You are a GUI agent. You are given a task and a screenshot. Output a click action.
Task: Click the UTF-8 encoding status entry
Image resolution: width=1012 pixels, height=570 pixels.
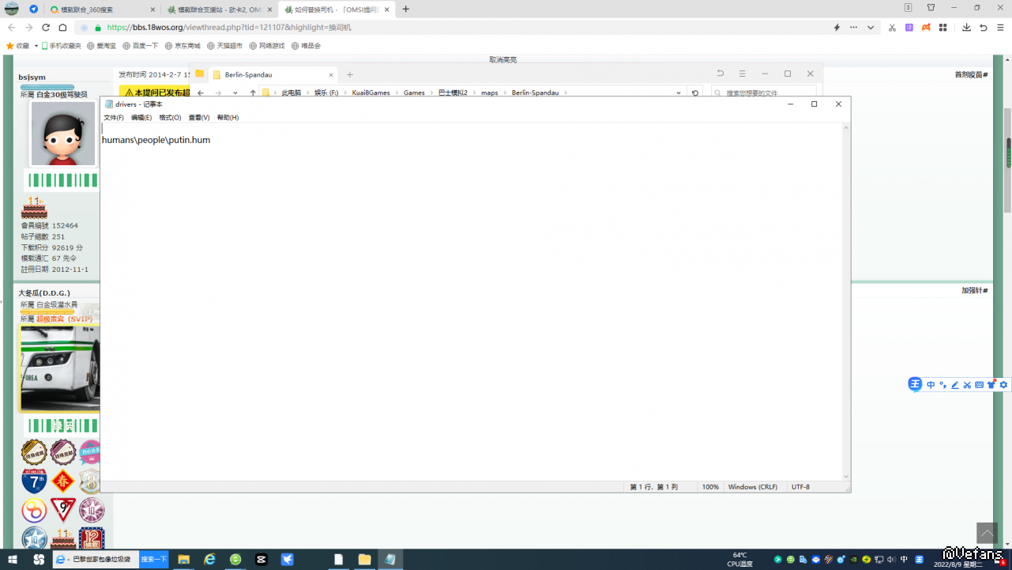pyautogui.click(x=800, y=487)
